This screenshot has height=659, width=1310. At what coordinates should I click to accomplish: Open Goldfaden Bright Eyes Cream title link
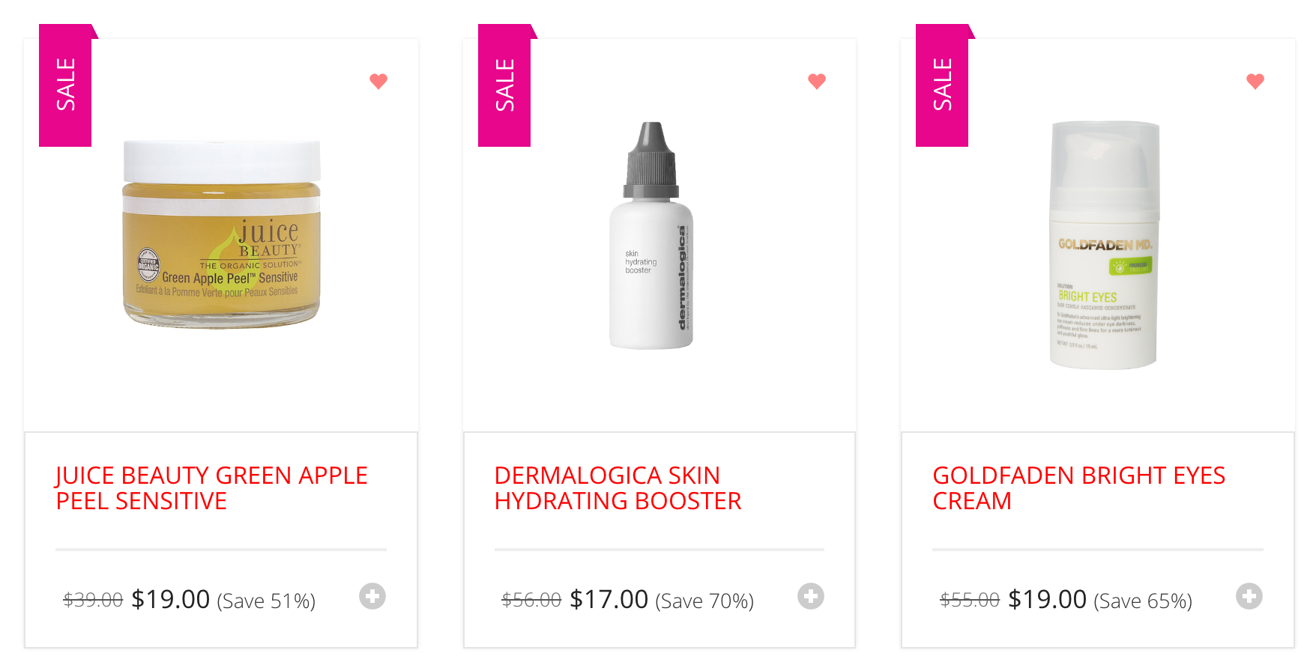1079,488
